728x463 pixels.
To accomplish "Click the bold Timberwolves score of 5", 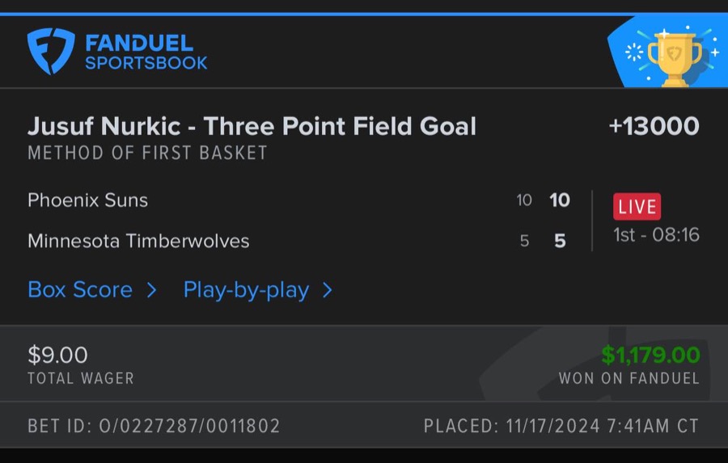I will [560, 241].
